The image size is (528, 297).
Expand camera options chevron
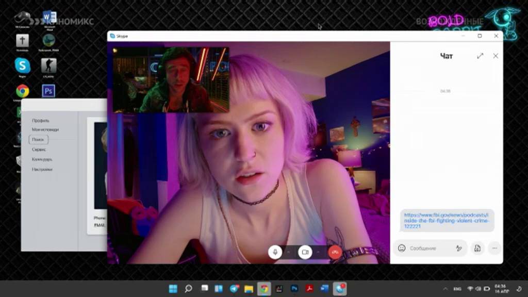(x=318, y=252)
